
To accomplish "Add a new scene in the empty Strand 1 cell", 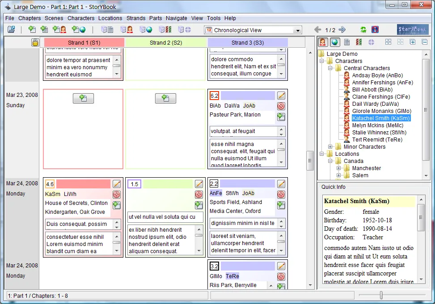I will point(83,98).
